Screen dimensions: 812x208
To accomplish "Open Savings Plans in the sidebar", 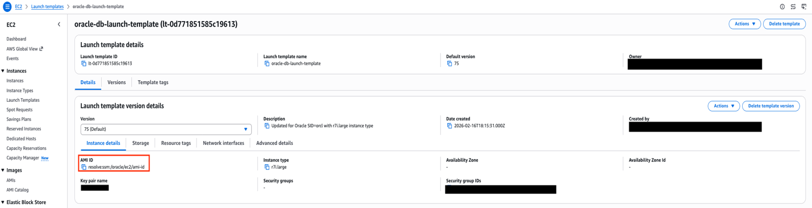I will tap(19, 119).
